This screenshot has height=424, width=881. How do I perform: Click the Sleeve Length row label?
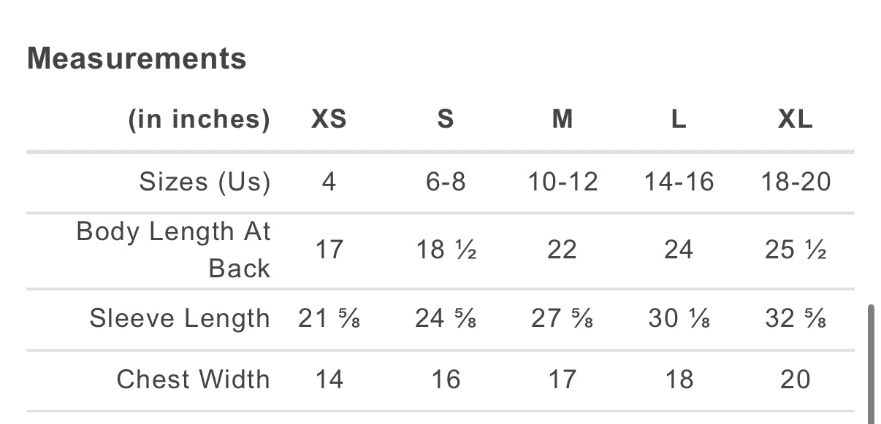[x=180, y=319]
